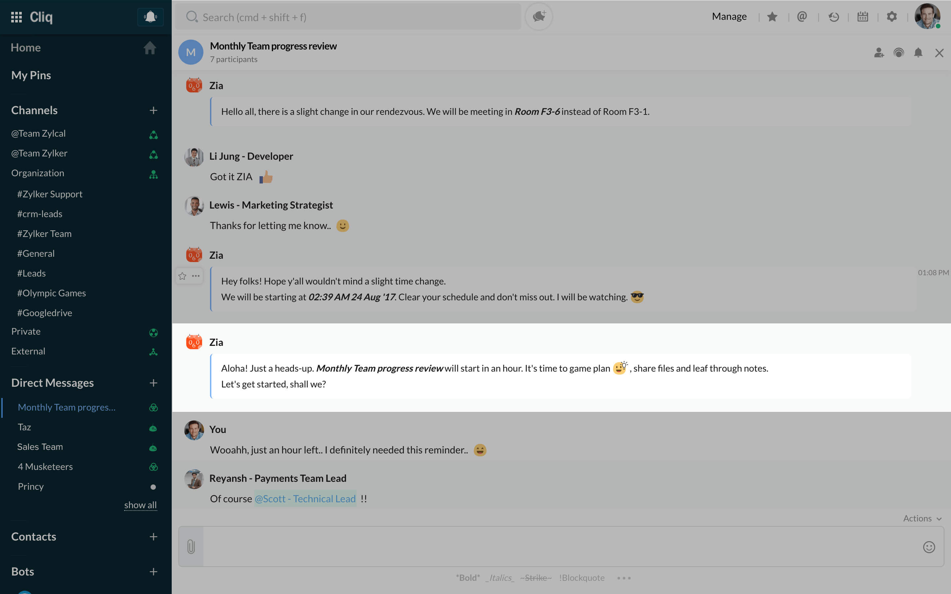
Task: Open the settings gear icon
Action: tap(892, 17)
